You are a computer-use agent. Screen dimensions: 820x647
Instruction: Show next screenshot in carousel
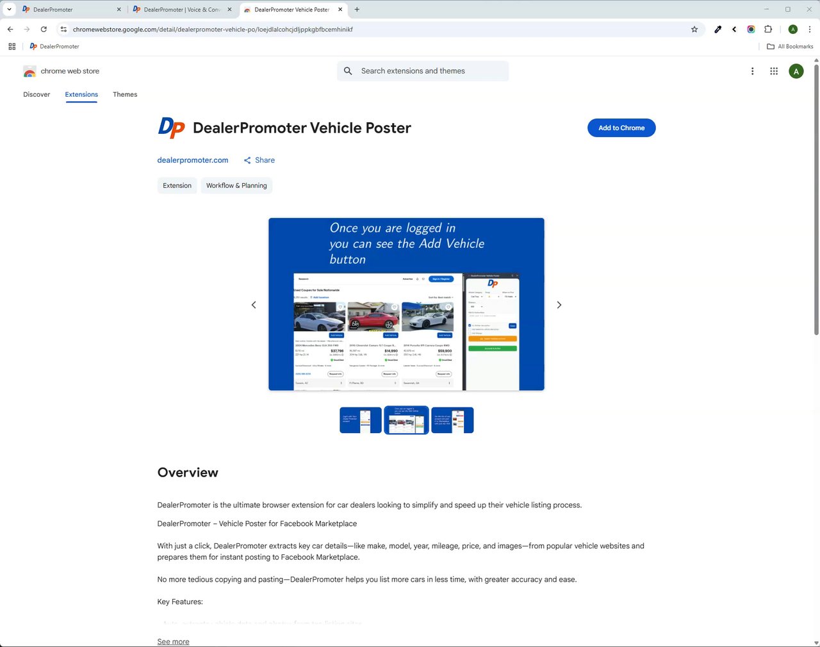coord(559,305)
